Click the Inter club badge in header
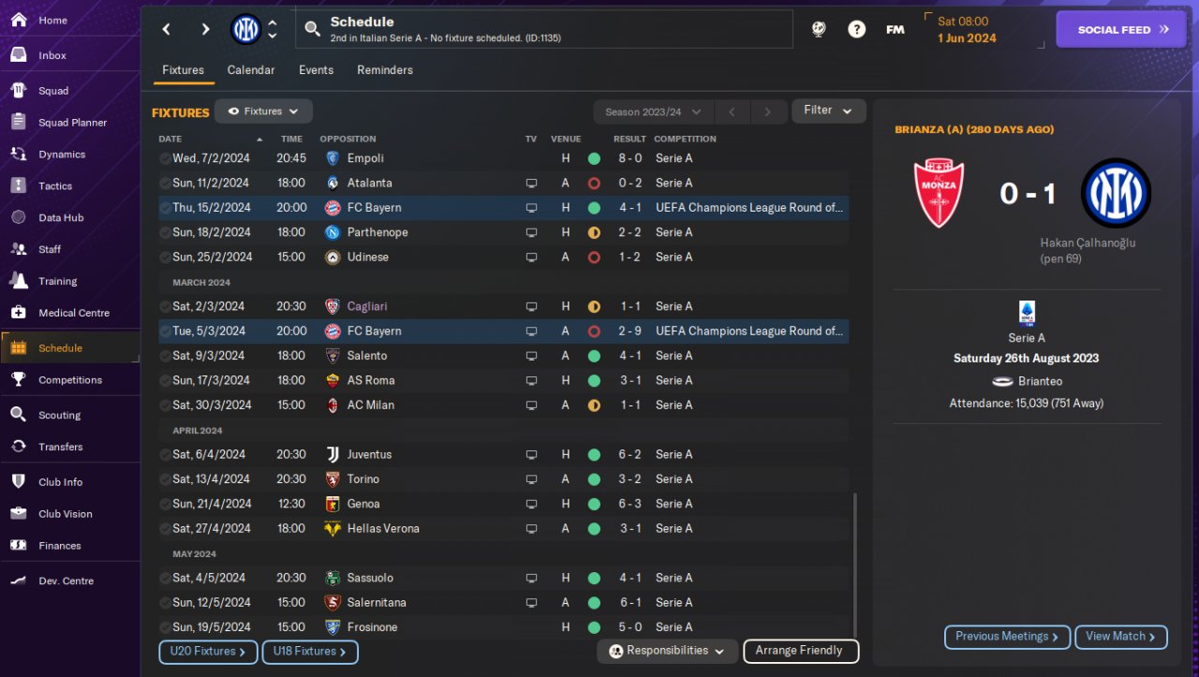The width and height of the screenshot is (1199, 677). [x=245, y=29]
